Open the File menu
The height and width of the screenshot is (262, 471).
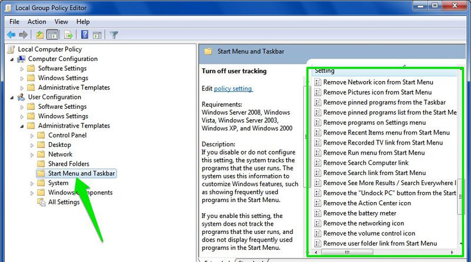[14, 22]
